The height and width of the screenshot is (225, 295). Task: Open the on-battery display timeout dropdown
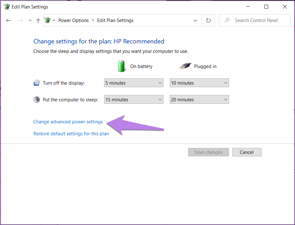tap(133, 83)
